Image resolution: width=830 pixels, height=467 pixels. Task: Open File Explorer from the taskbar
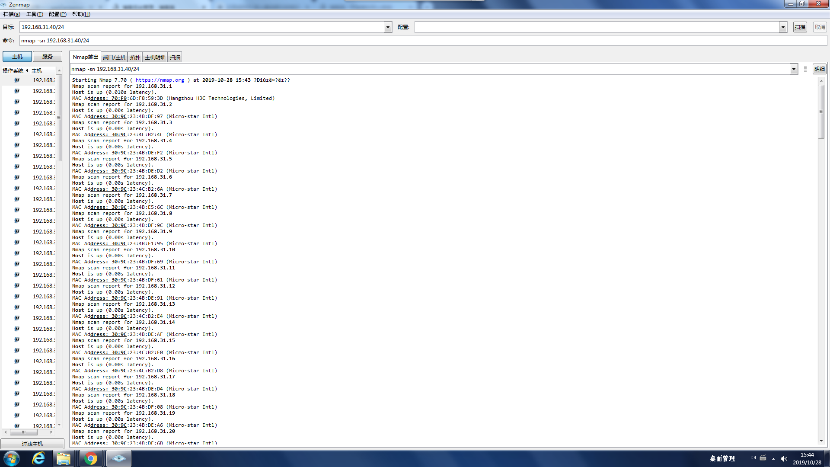point(64,458)
